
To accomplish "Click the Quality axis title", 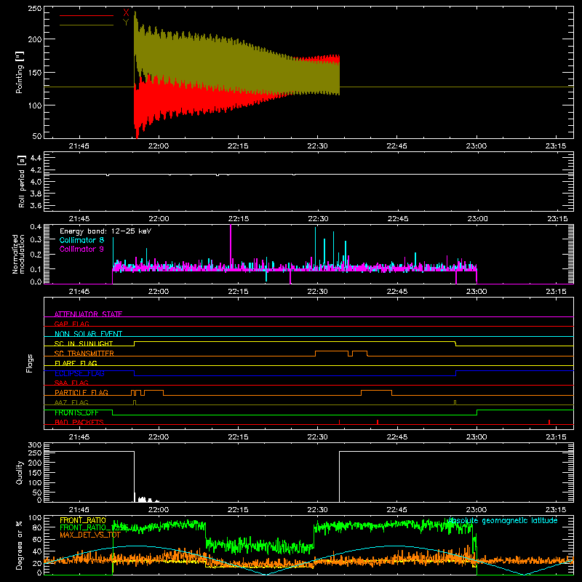I will coord(20,473).
